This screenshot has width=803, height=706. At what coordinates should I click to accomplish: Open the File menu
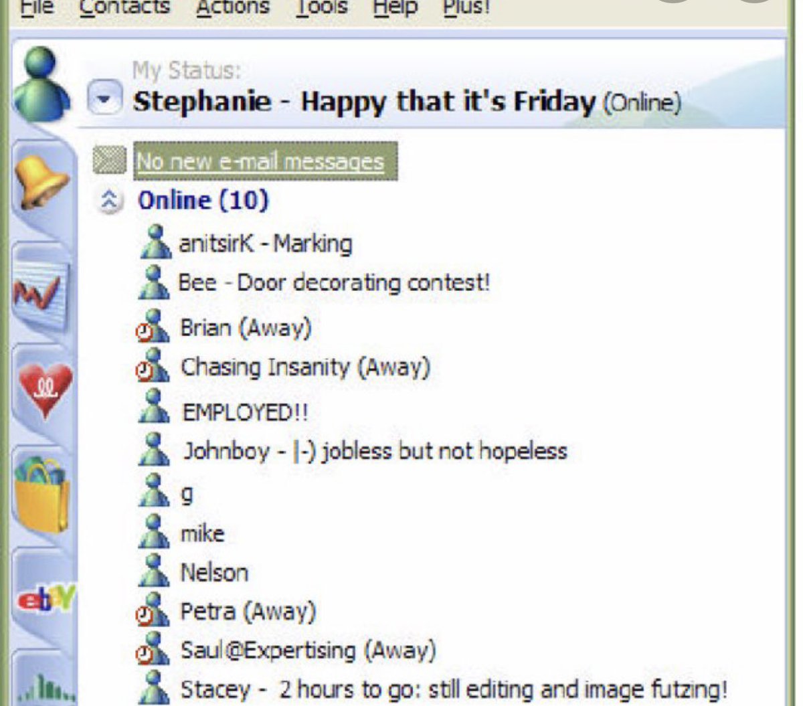point(37,7)
